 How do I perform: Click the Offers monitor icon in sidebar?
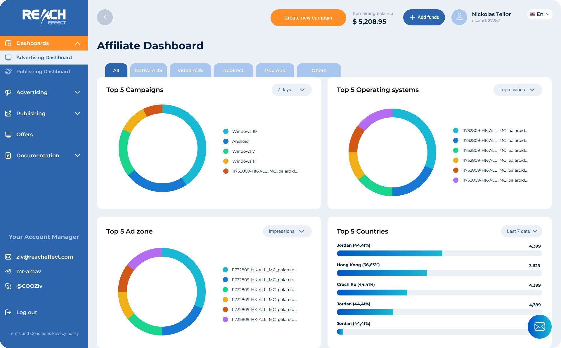(8, 135)
